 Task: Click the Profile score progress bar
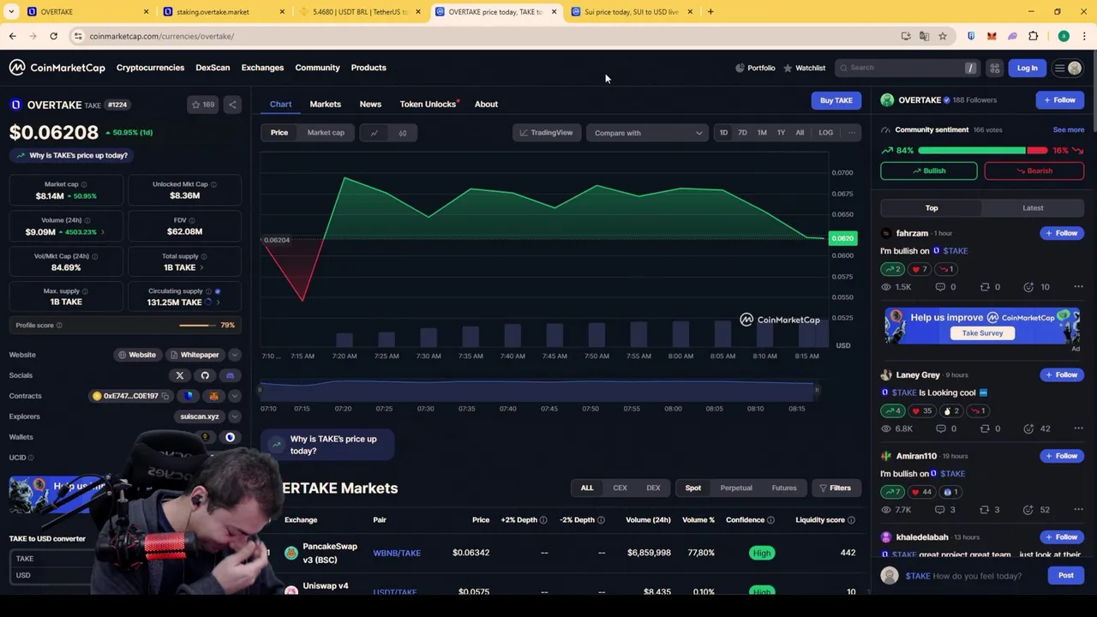tap(198, 326)
